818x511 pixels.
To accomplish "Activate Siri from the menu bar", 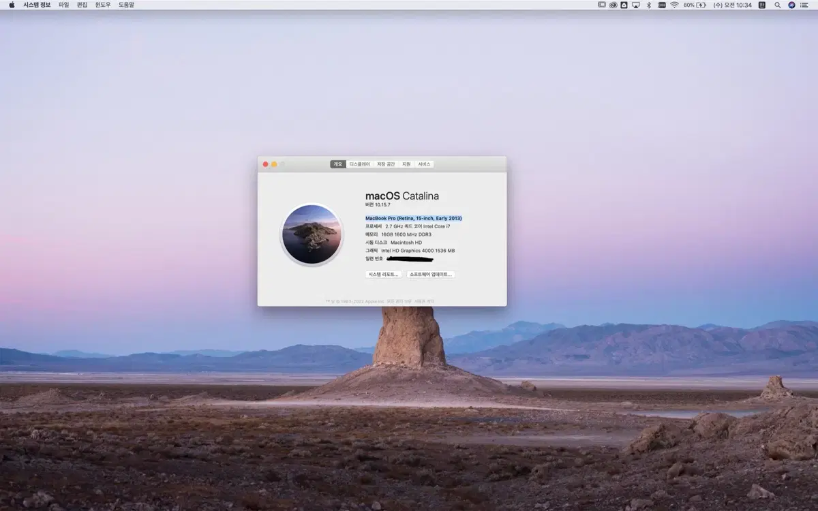I will (x=791, y=5).
